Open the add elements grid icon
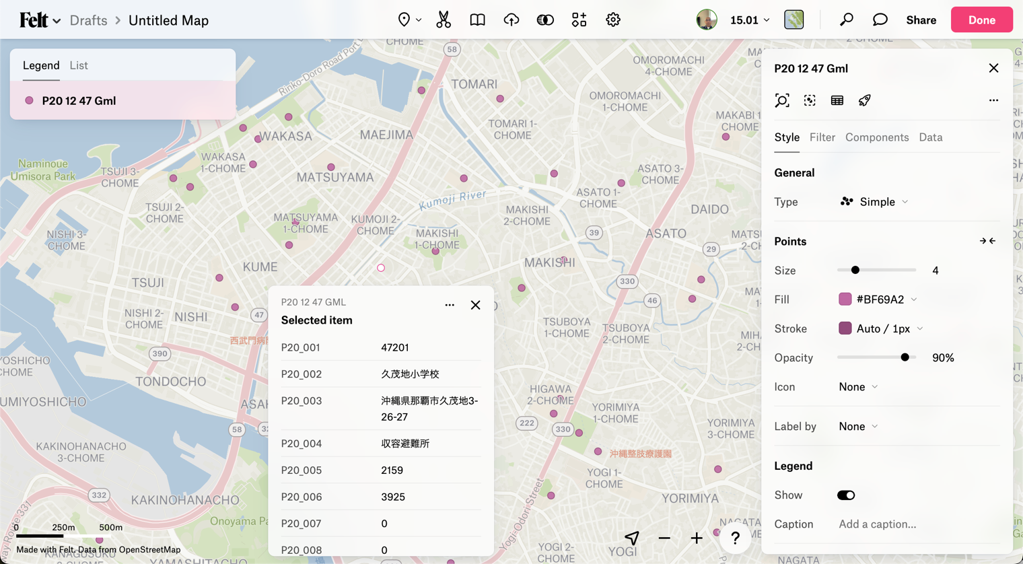The image size is (1023, 564). click(579, 20)
